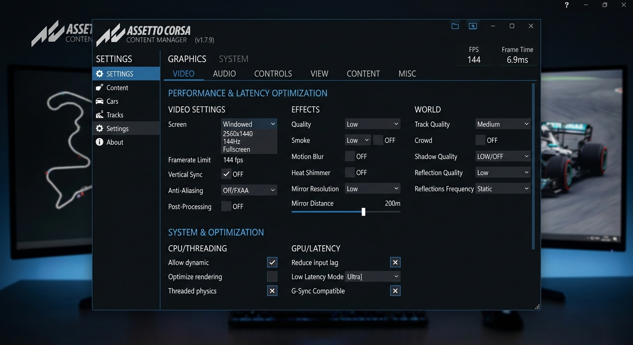Toggle the Smoke OFF checkbox

[x=378, y=140]
